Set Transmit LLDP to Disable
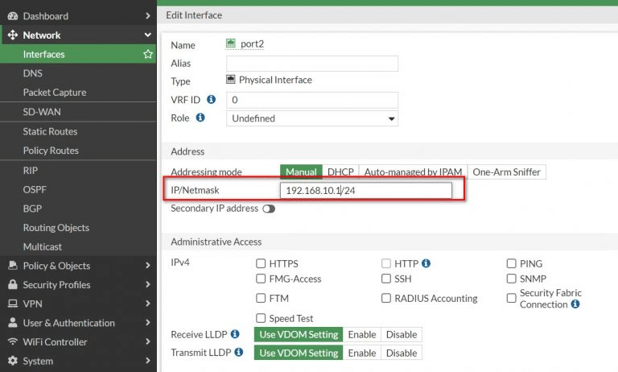618x372 pixels. (402, 353)
